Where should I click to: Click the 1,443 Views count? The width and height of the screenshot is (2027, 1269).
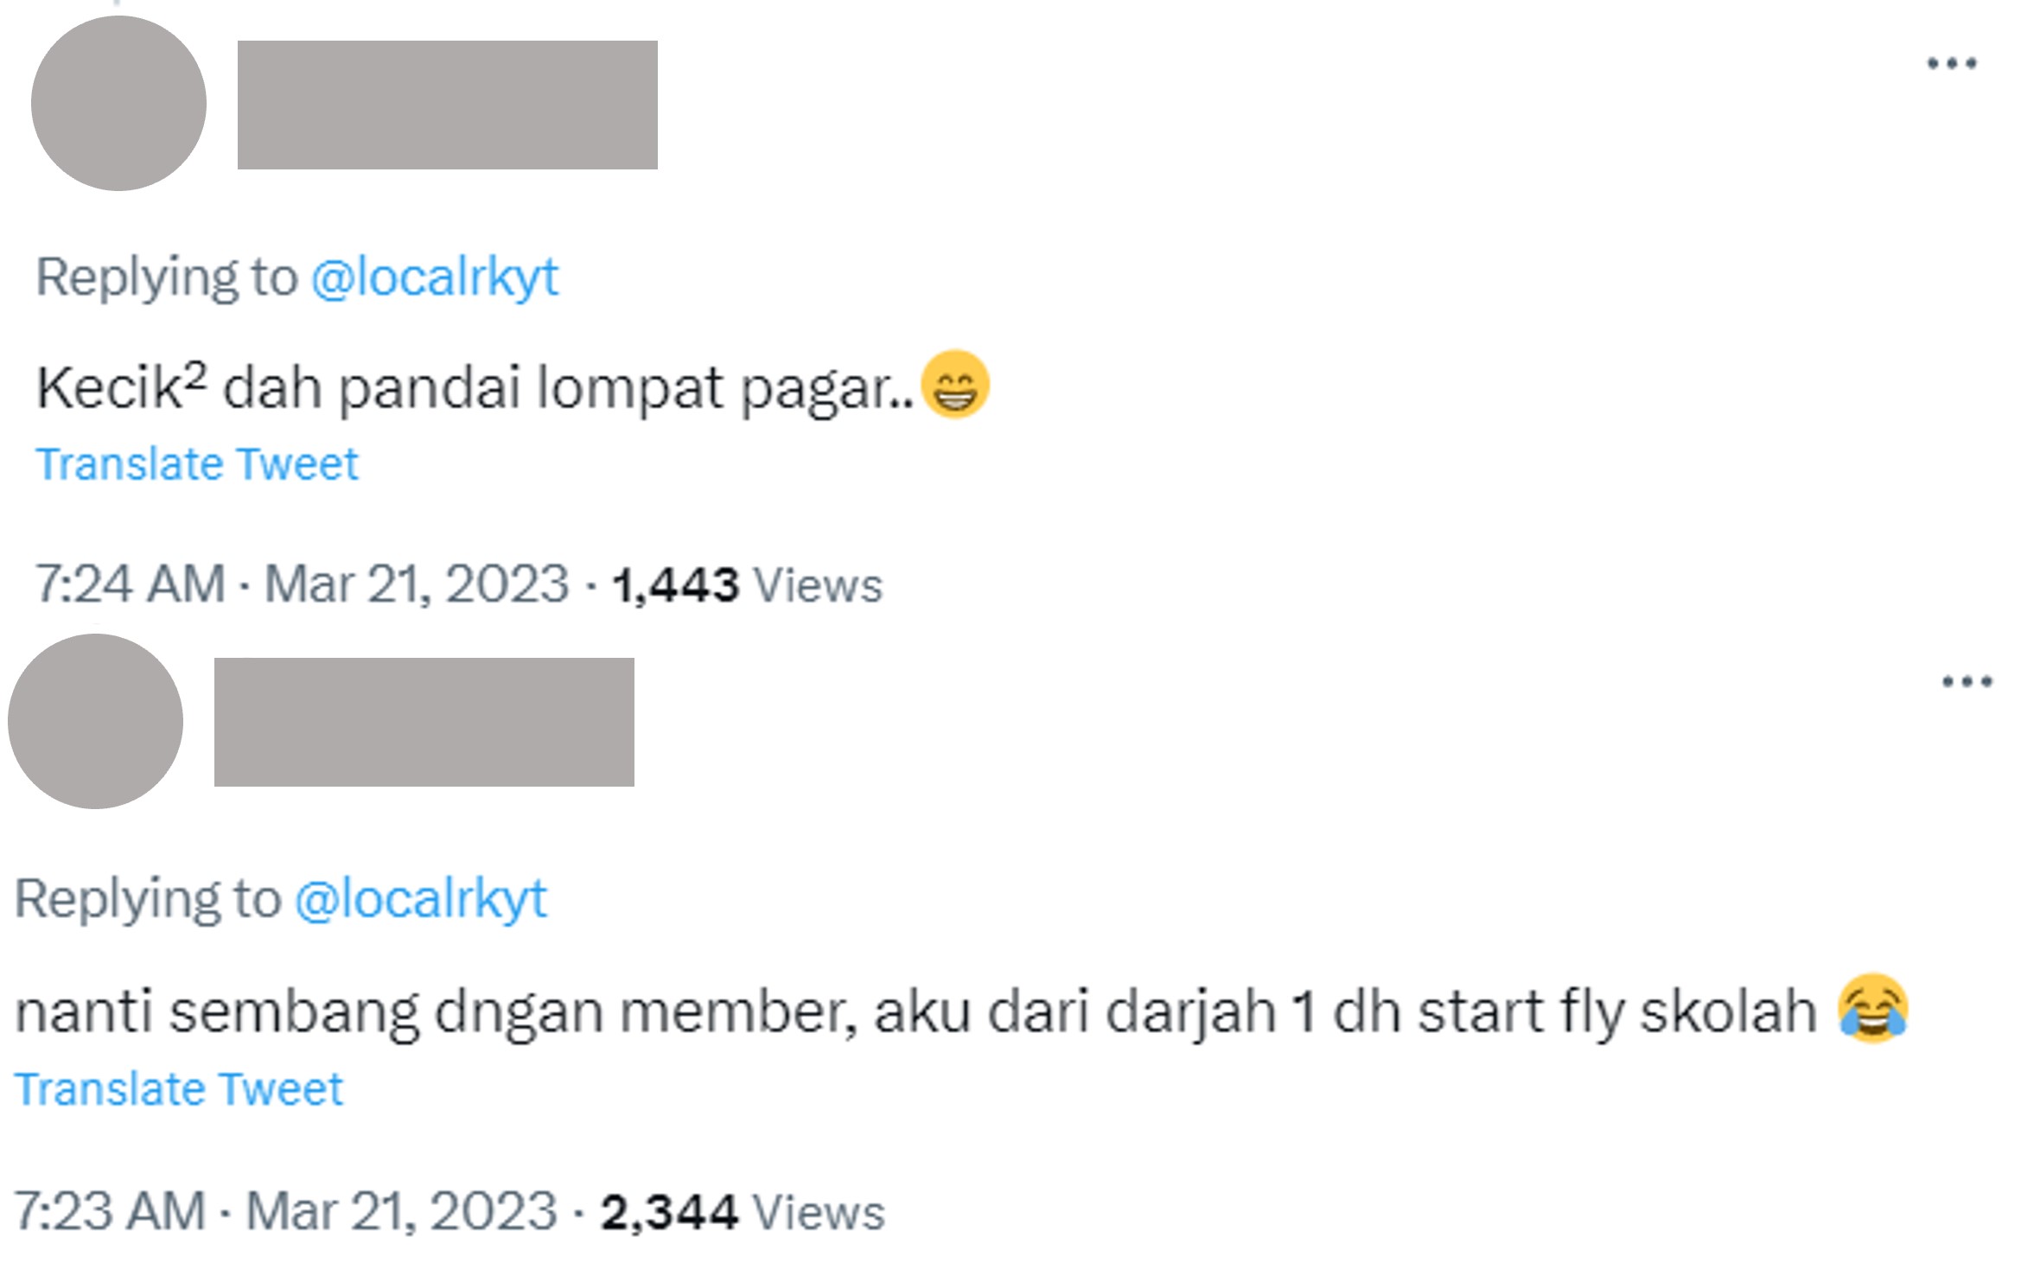click(x=747, y=585)
